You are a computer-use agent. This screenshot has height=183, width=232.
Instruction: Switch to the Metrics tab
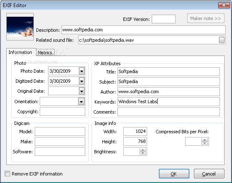pos(45,53)
